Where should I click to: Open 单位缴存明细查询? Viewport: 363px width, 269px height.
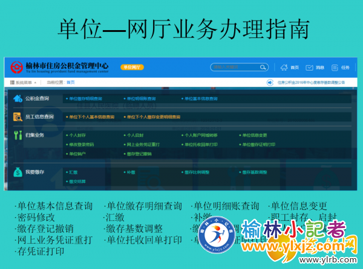(x=85, y=99)
